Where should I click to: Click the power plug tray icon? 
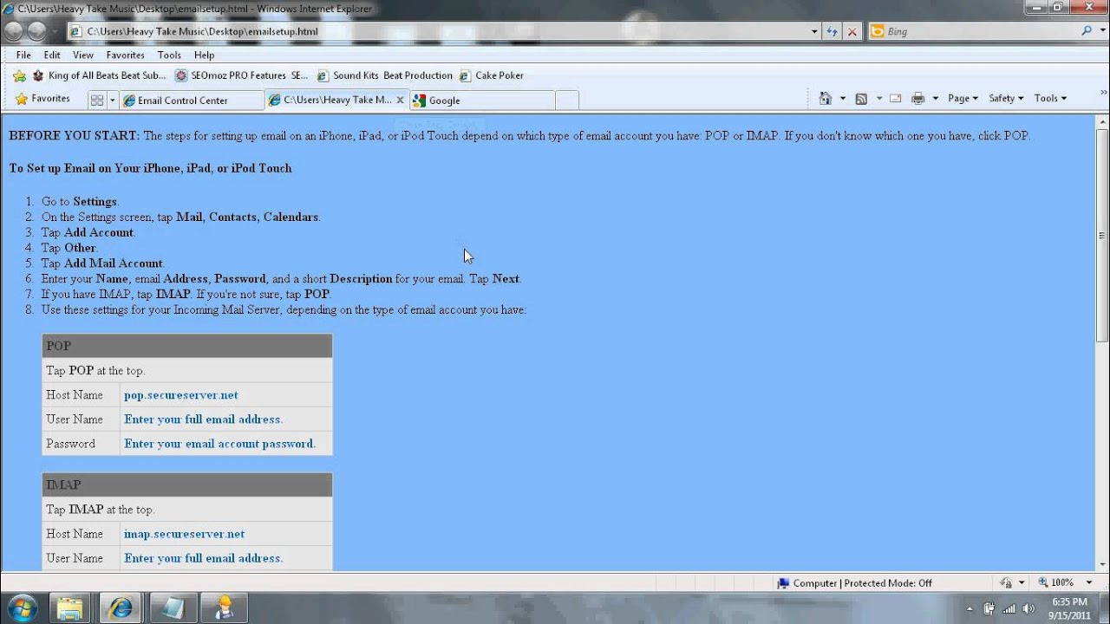click(x=989, y=608)
